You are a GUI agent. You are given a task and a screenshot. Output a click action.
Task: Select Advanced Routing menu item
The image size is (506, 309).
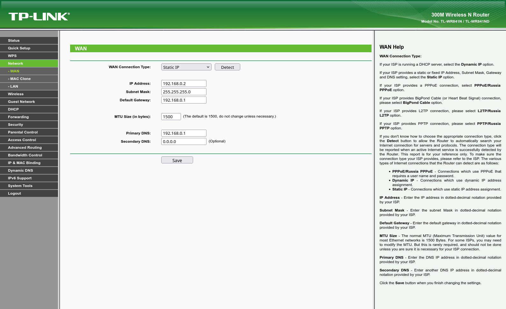(29, 147)
